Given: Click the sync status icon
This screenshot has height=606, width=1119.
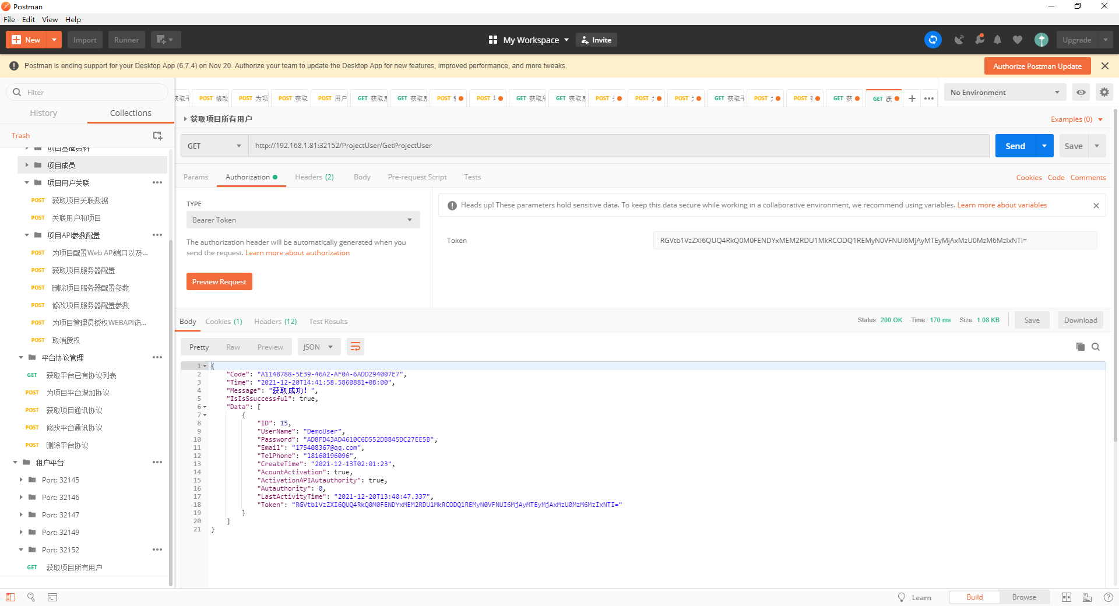Looking at the screenshot, I should (x=932, y=40).
